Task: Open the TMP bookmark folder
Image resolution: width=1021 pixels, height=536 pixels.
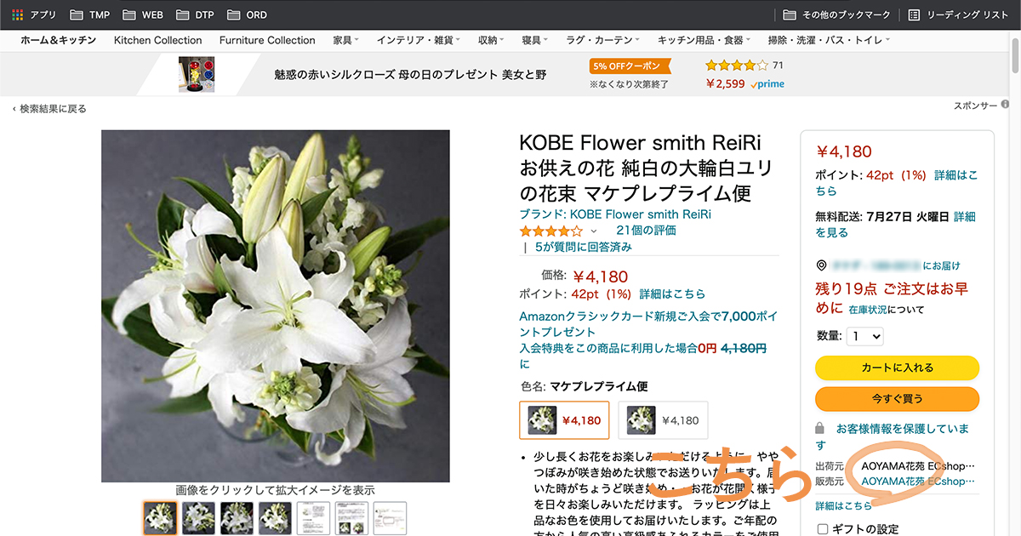Action: 89,14
